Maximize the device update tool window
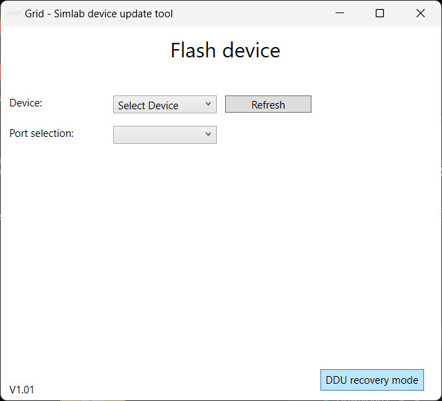The height and width of the screenshot is (401, 442). coord(380,13)
